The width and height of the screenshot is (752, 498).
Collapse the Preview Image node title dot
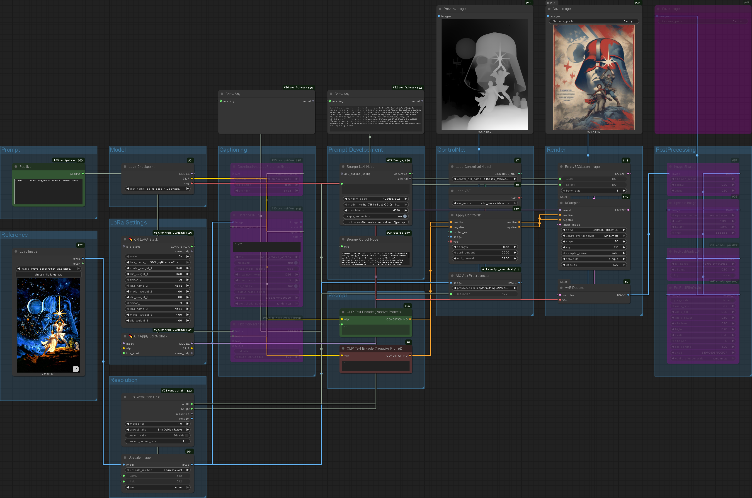(440, 9)
